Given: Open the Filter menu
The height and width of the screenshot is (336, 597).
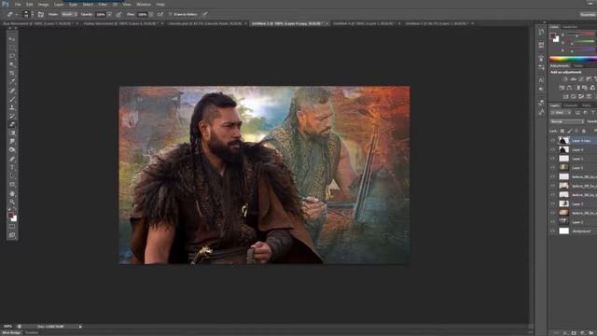Looking at the screenshot, I should pos(103,4).
